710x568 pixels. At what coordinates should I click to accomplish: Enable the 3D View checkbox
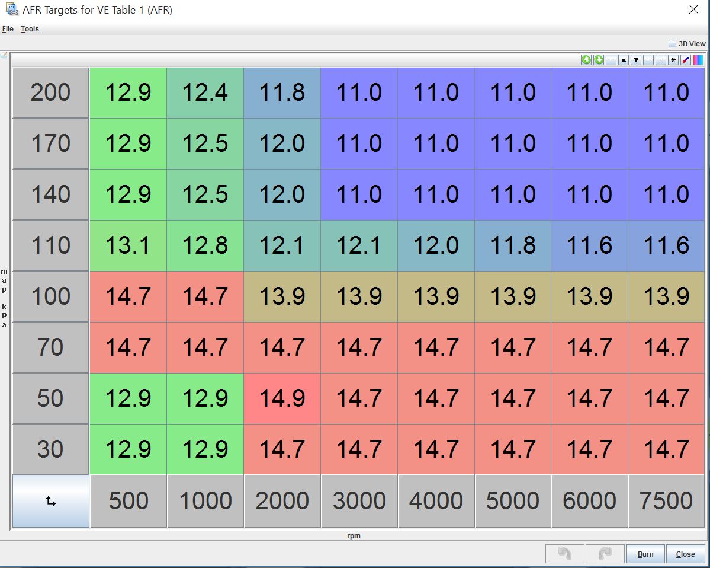click(673, 44)
